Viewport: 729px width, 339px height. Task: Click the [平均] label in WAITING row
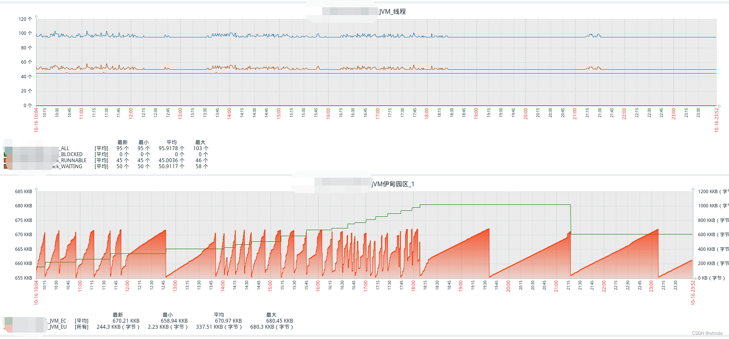pyautogui.click(x=102, y=166)
